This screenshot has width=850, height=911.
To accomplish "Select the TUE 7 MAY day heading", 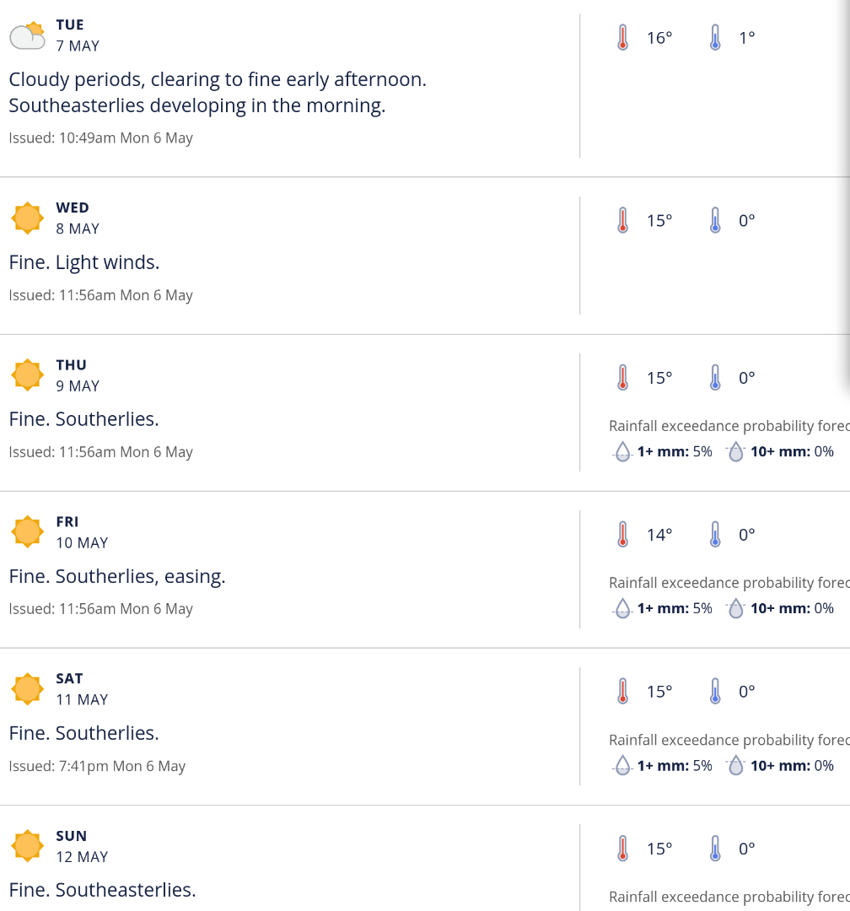I will coord(78,35).
